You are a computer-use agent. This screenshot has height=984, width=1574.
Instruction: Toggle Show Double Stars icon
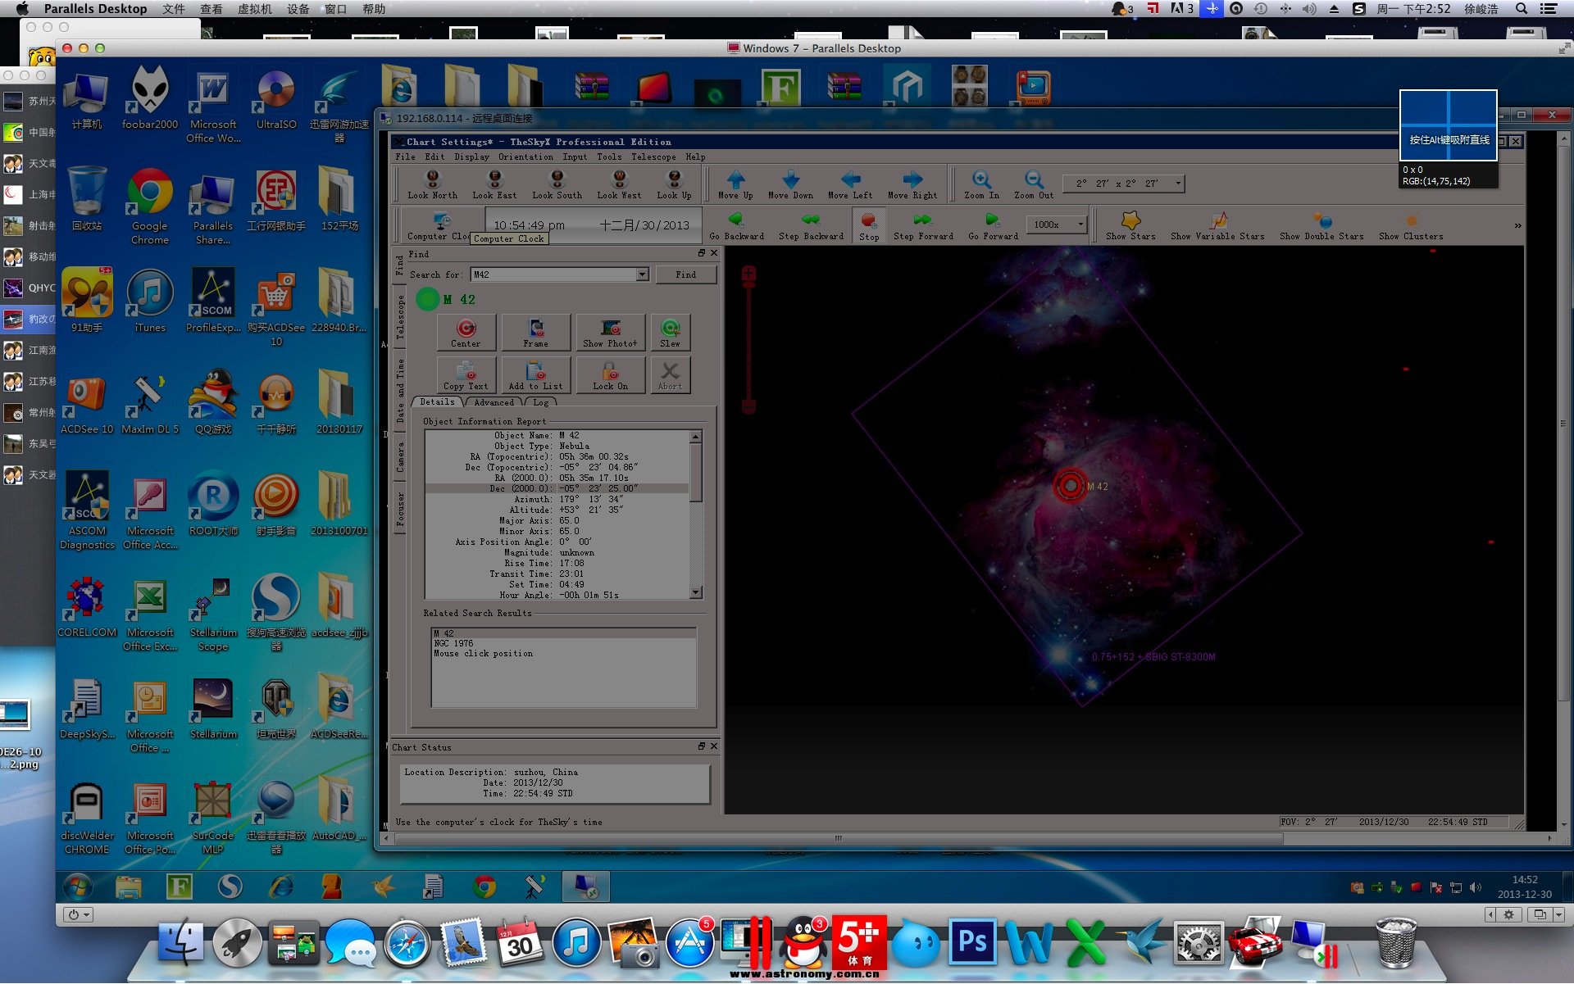click(1322, 225)
